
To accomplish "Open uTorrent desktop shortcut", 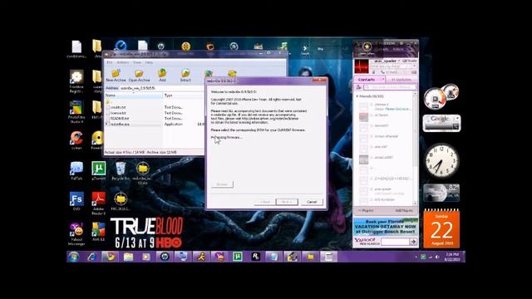I will 98,171.
